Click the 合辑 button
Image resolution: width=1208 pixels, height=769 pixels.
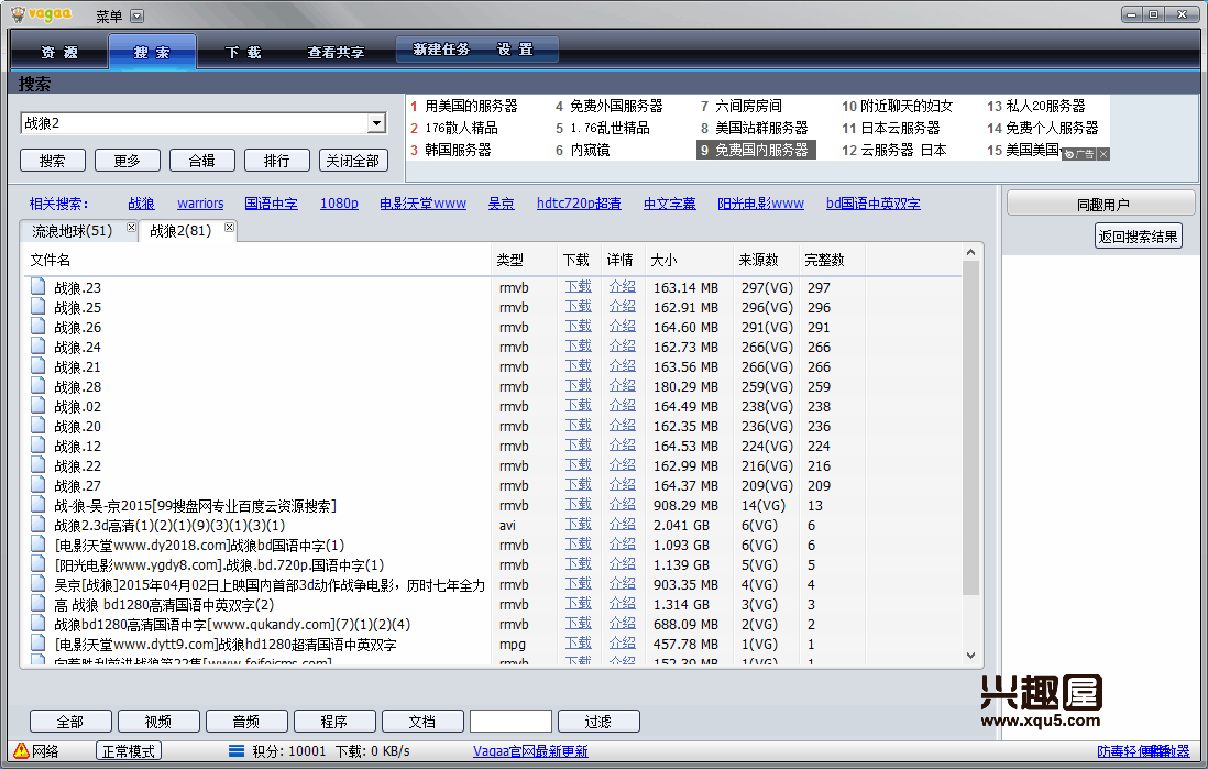click(x=202, y=161)
